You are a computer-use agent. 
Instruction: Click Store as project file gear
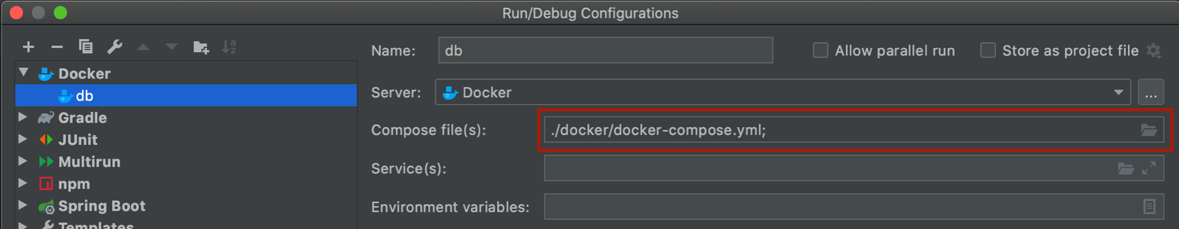(1154, 51)
